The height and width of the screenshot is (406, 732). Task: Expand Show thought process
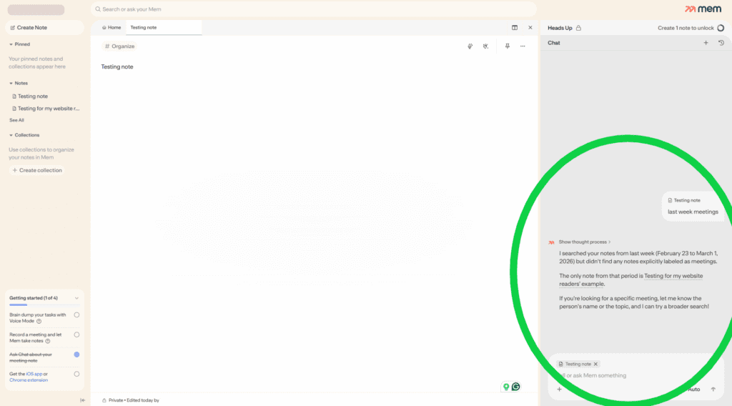(x=585, y=242)
